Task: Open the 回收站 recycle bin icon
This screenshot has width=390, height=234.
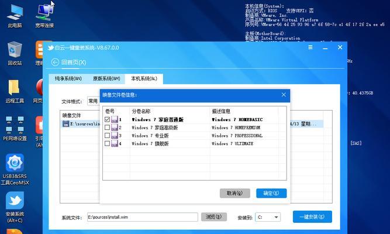Action: (15, 53)
